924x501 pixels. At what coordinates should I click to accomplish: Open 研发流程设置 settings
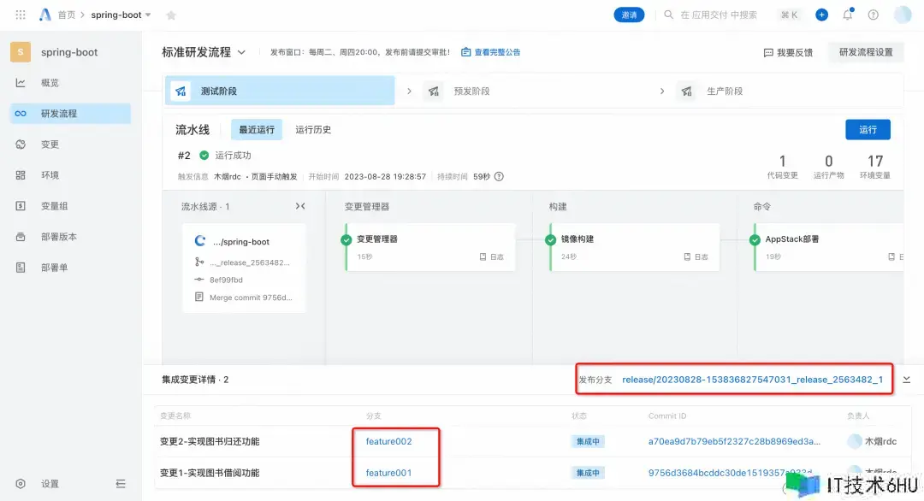865,52
